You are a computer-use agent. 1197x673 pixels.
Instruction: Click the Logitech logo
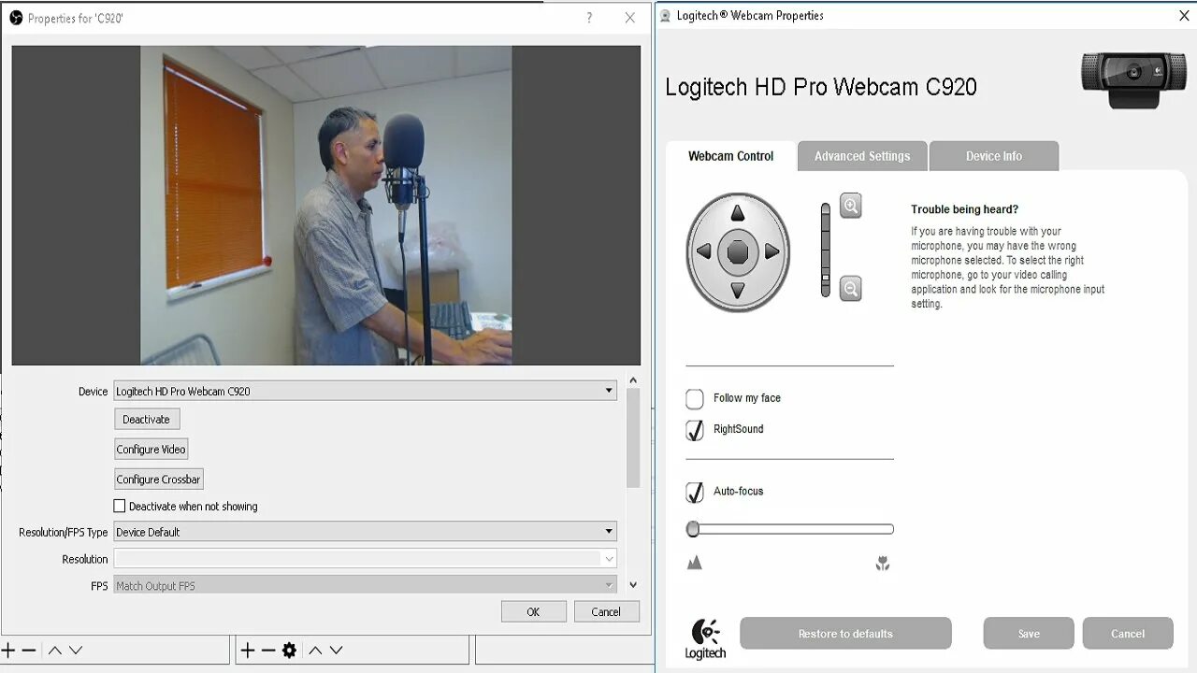[x=705, y=638]
